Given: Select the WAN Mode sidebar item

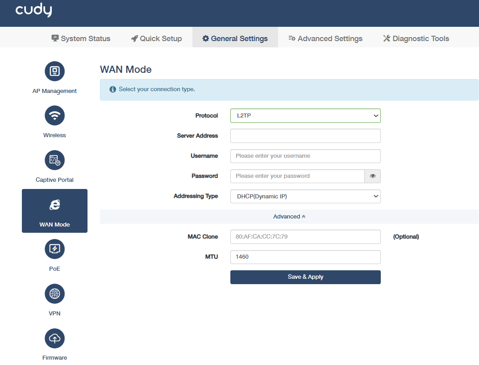Looking at the screenshot, I should point(54,210).
